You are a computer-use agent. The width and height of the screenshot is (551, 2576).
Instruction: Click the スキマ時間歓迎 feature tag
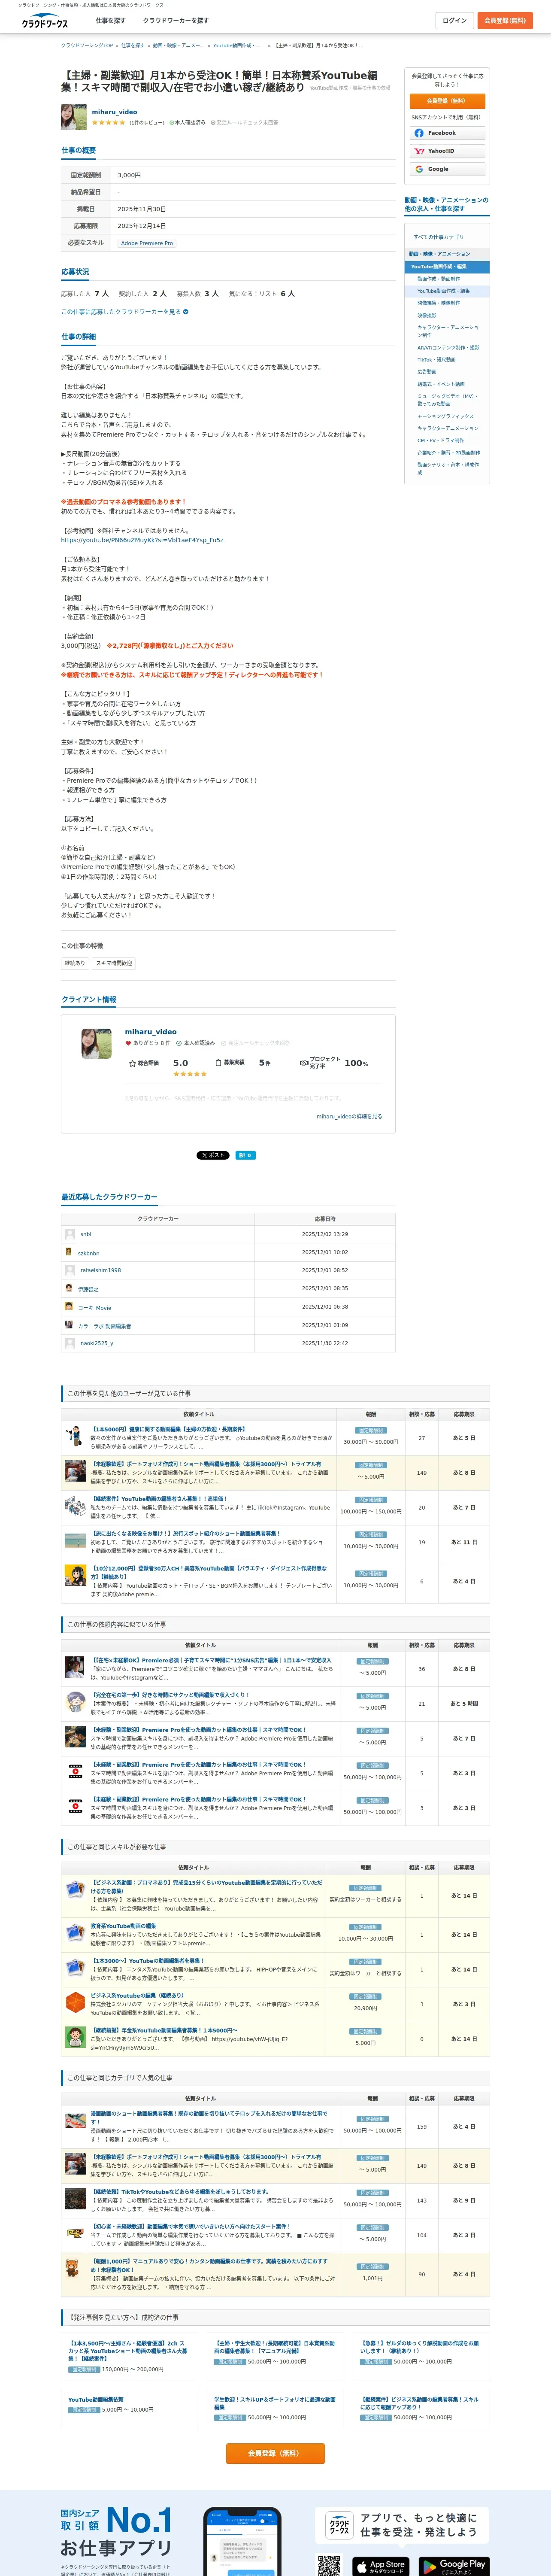[114, 963]
